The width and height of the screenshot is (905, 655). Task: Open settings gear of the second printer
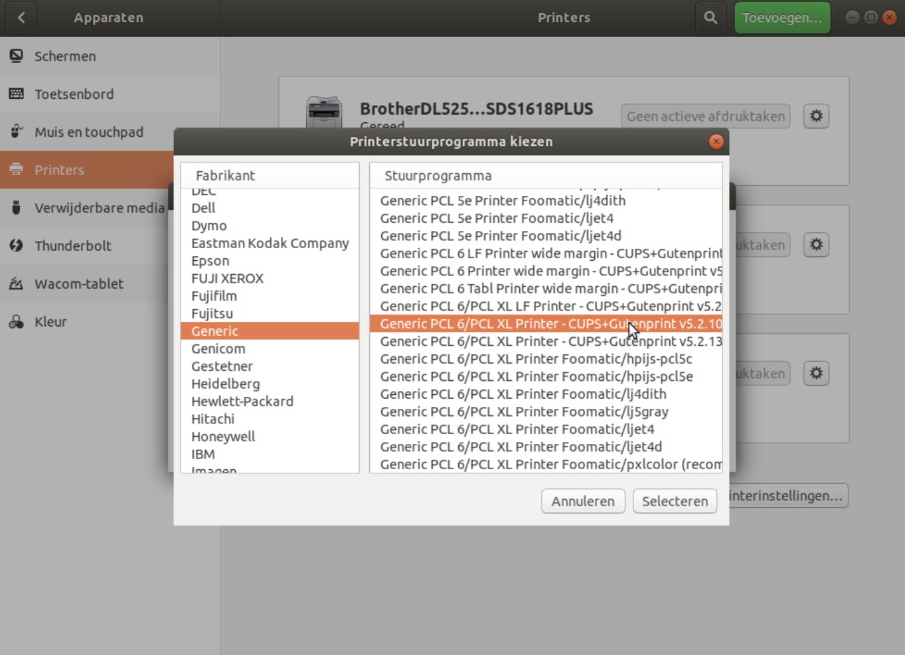pos(816,245)
